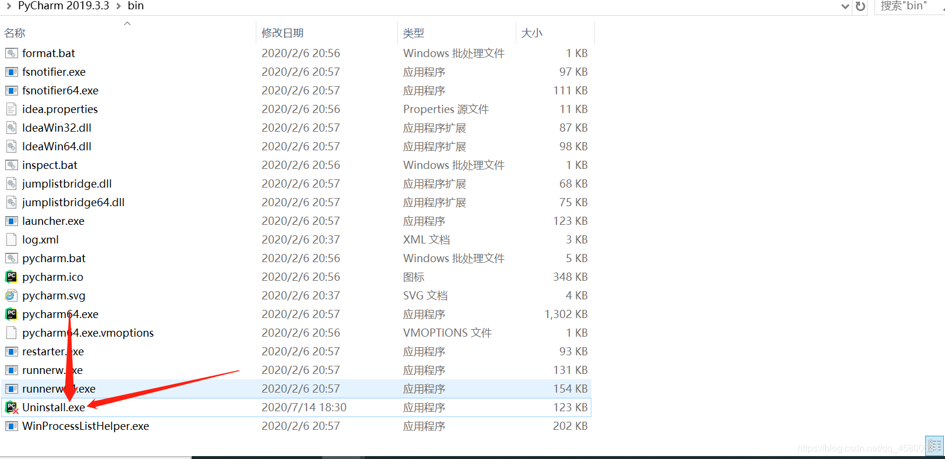Click the jumplistbridge.dll file icon
Viewport: 945px width, 459px height.
pyautogui.click(x=11, y=183)
